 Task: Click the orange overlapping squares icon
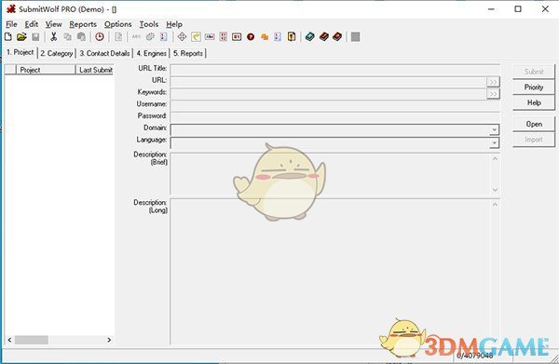click(265, 36)
